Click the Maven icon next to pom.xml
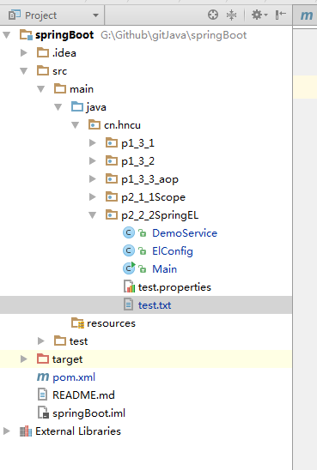317x470 pixels. pos(43,377)
